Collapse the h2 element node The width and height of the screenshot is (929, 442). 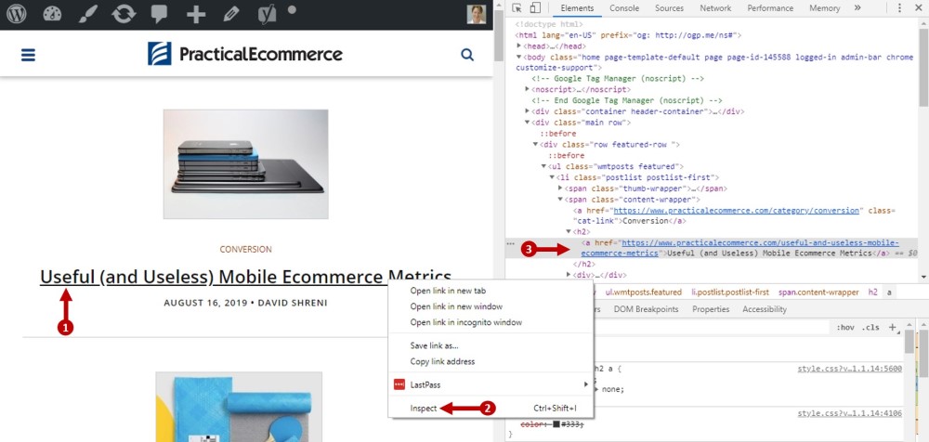click(x=569, y=231)
